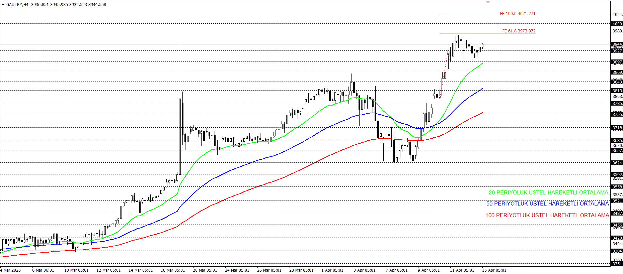This screenshot has height=274, width=623.
Task: Click the 3521 price level label
Action: tap(617, 201)
